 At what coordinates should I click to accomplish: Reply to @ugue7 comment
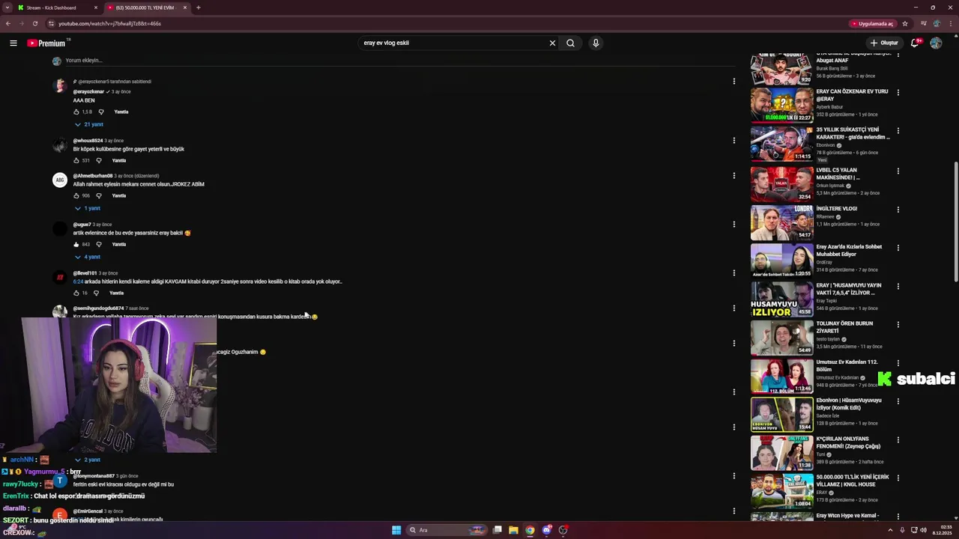(x=118, y=244)
